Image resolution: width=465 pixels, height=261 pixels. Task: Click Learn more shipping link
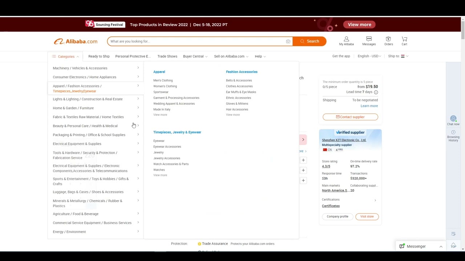pos(369,106)
